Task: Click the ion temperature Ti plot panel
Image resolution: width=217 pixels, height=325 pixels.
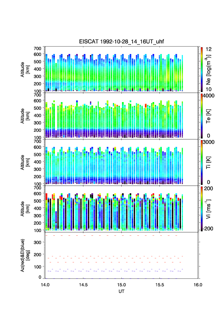Action: pos(121,162)
